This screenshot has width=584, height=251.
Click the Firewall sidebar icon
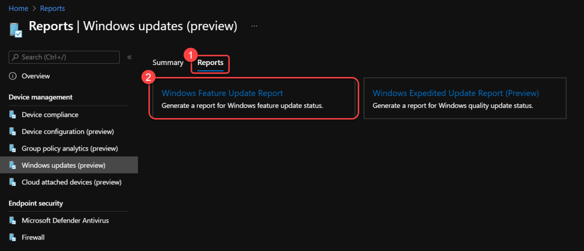[x=13, y=237]
